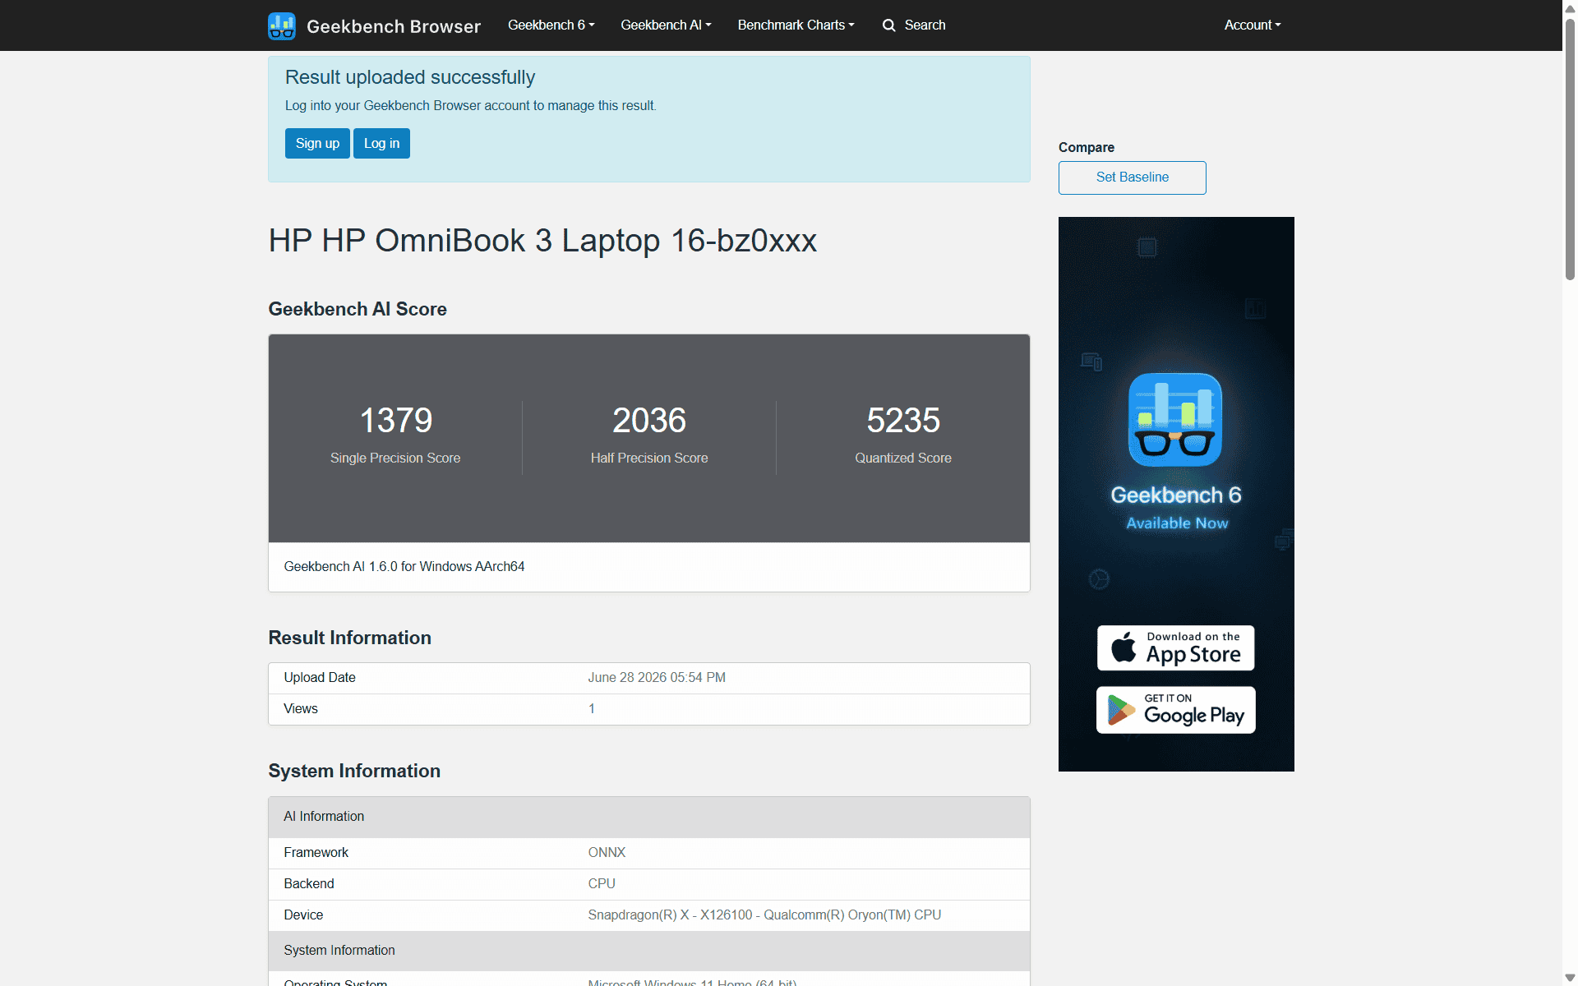Click the upload date June 28 2026 value

coord(657,677)
